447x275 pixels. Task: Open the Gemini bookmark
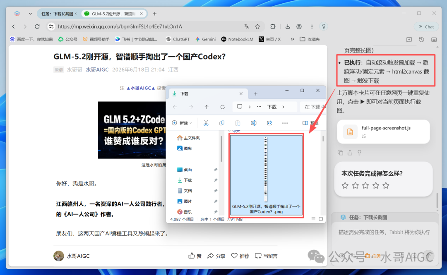point(205,39)
